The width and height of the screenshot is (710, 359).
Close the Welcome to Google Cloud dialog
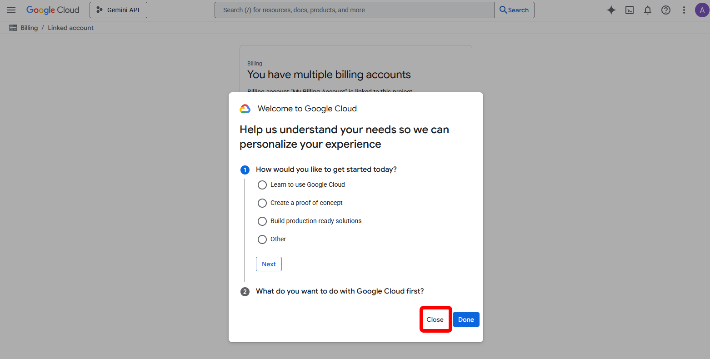[x=435, y=319]
